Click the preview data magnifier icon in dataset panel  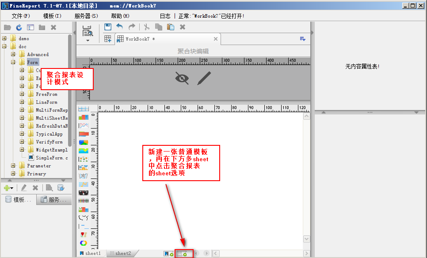click(50, 188)
